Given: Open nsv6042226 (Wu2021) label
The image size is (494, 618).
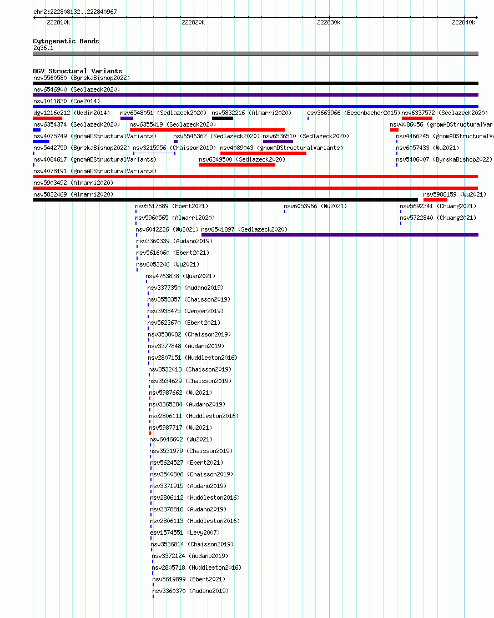Looking at the screenshot, I should click(x=167, y=229).
